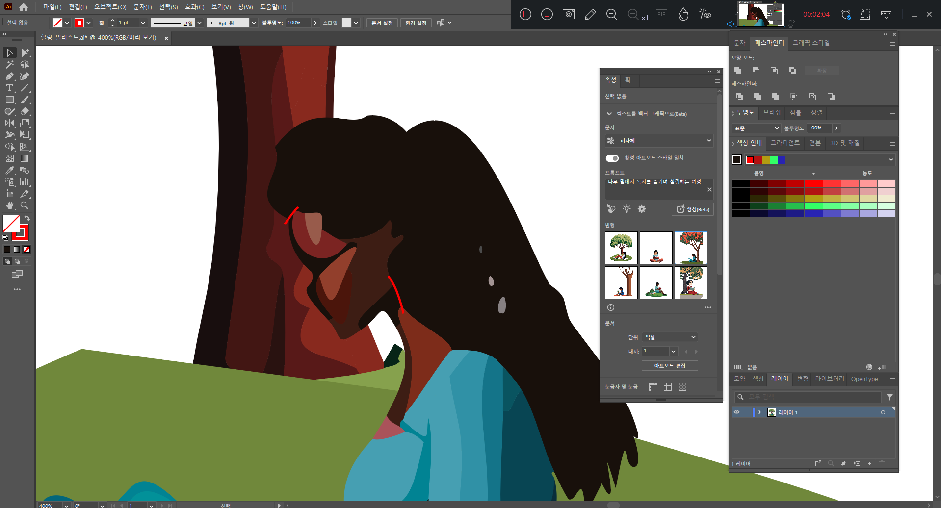Click the Unite shape mode icon
The width and height of the screenshot is (941, 508).
pos(738,71)
